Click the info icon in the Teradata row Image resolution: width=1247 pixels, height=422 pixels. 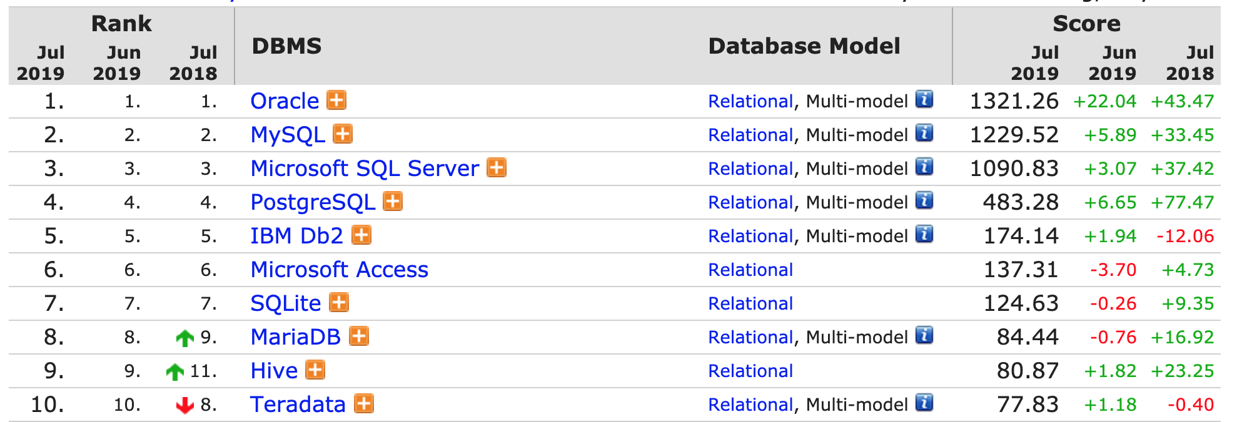pyautogui.click(x=924, y=403)
